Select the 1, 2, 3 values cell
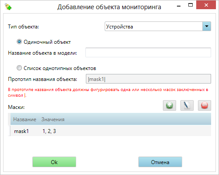Screen dimensions: 219x175 coord(49,131)
